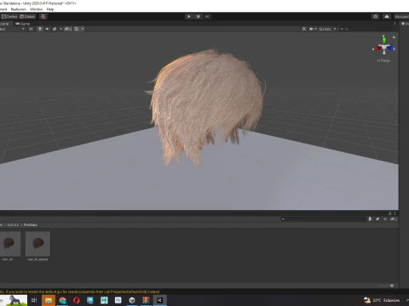Switch projection via the Persp label
Viewport: 409px width, 306px height.
(383, 60)
